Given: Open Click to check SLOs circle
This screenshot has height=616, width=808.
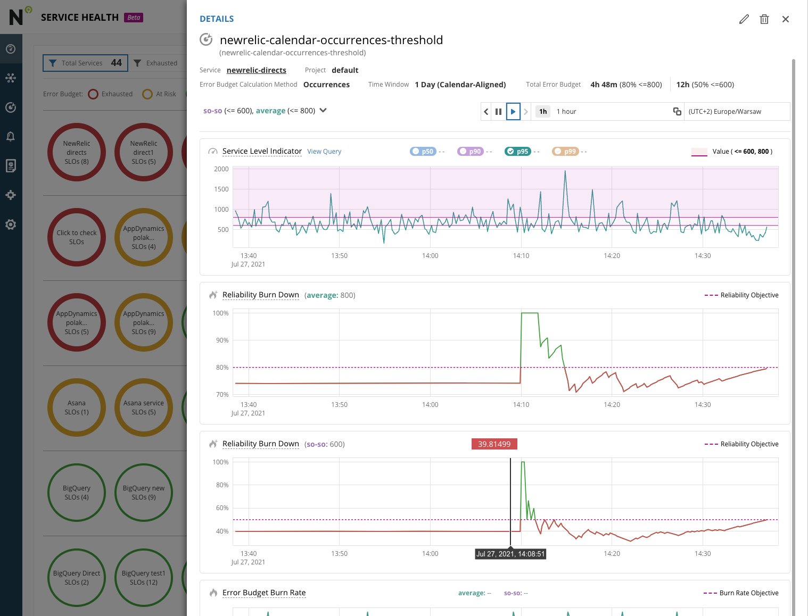Looking at the screenshot, I should pos(77,237).
